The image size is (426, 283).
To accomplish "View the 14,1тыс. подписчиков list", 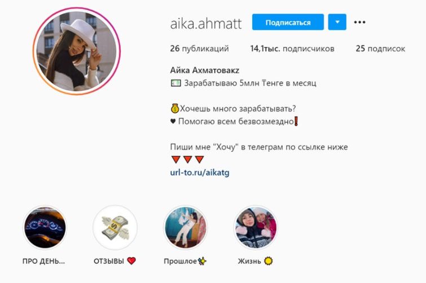I will coord(292,48).
